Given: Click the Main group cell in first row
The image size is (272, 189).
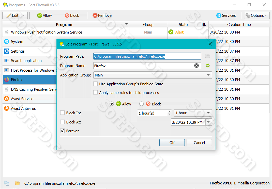Looking at the screenshot, I should 148,32.
